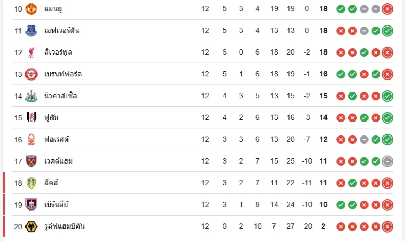The width and height of the screenshot is (405, 241).
Task: Click Forest's grey draw form icon
Action: pyautogui.click(x=364, y=139)
